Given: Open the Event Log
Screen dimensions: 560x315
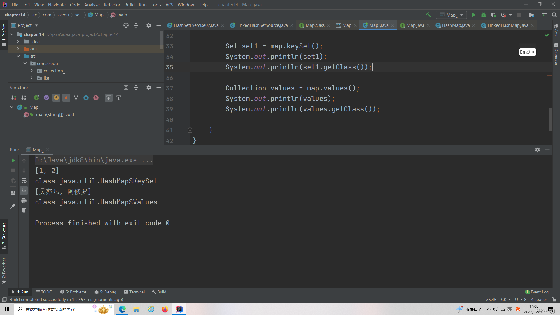Looking at the screenshot, I should click(x=537, y=292).
